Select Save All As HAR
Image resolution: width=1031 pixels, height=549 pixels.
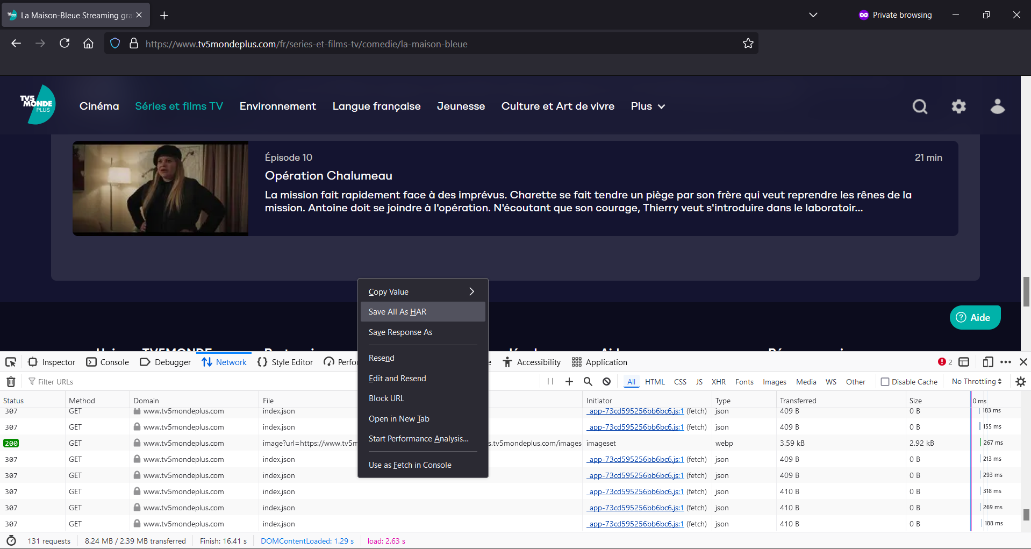coord(423,312)
